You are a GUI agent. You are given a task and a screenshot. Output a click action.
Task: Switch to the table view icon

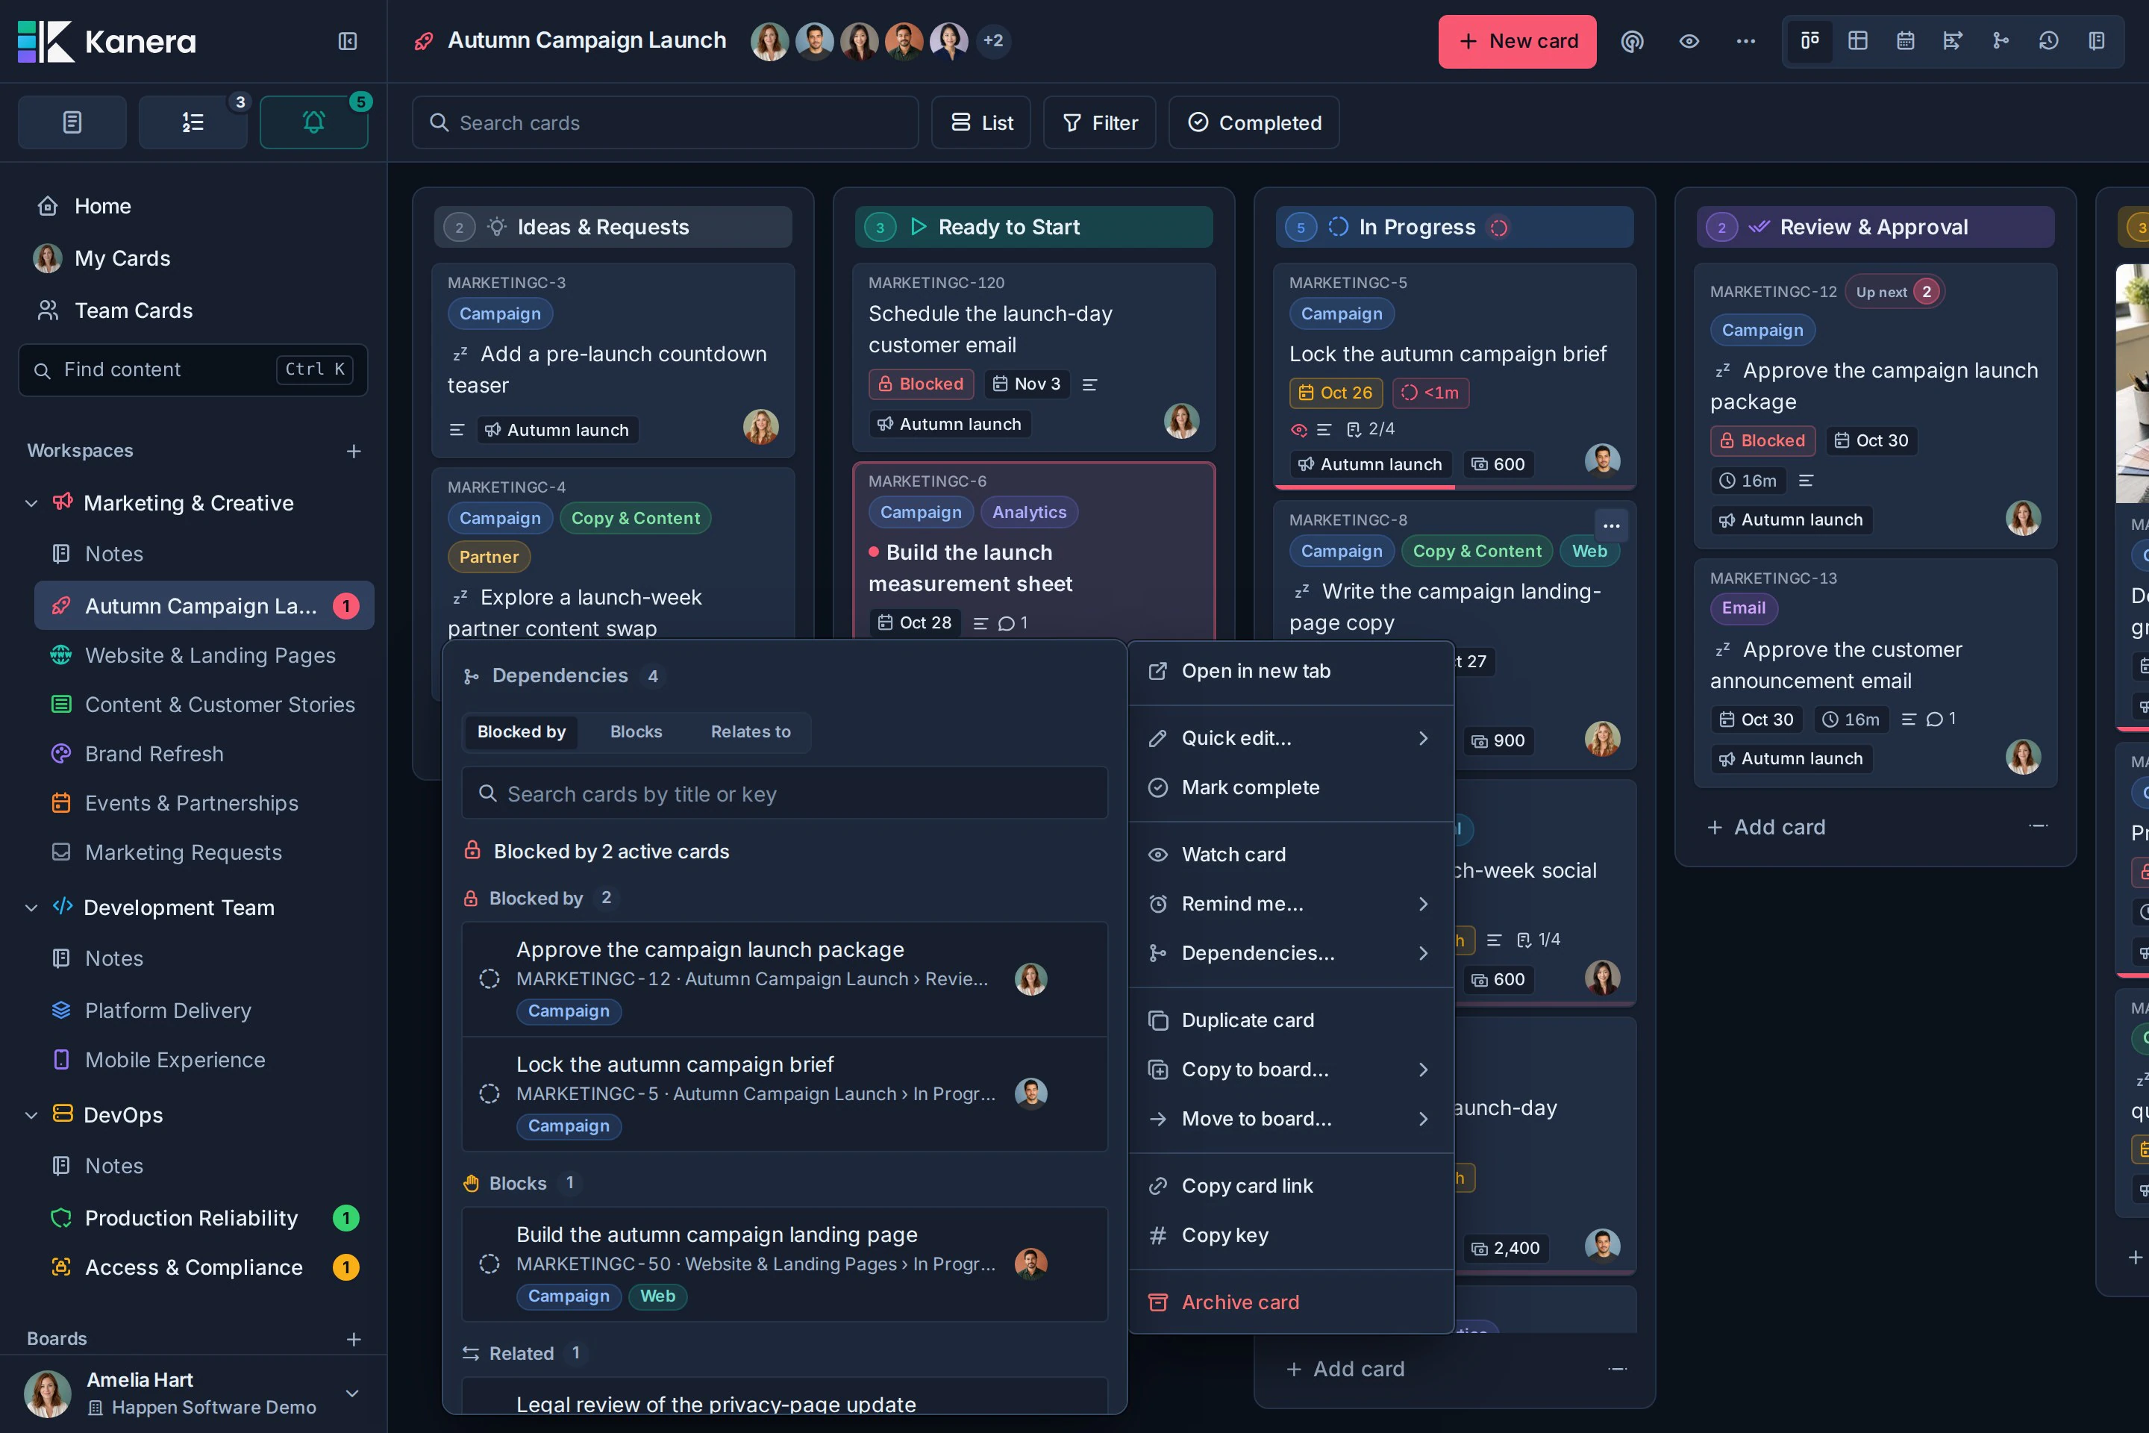pyautogui.click(x=1857, y=41)
